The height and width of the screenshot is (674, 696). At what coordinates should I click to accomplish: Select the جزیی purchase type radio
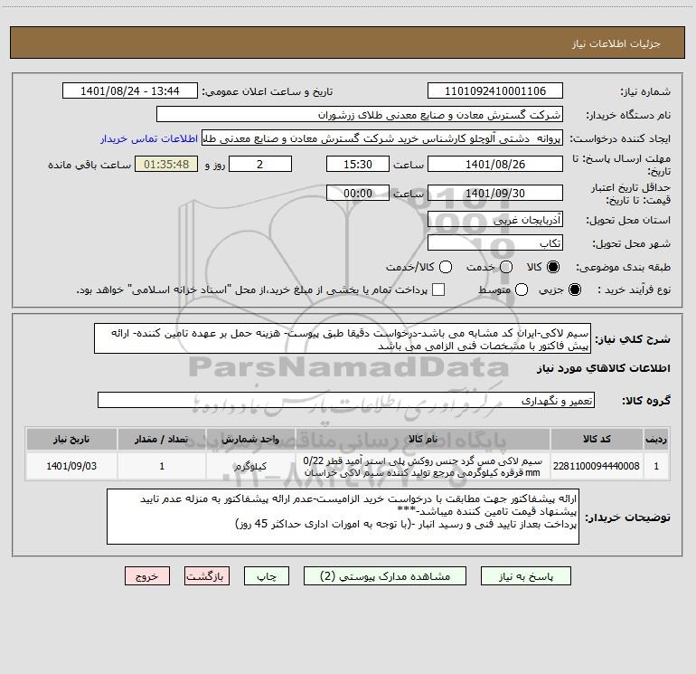pos(575,290)
